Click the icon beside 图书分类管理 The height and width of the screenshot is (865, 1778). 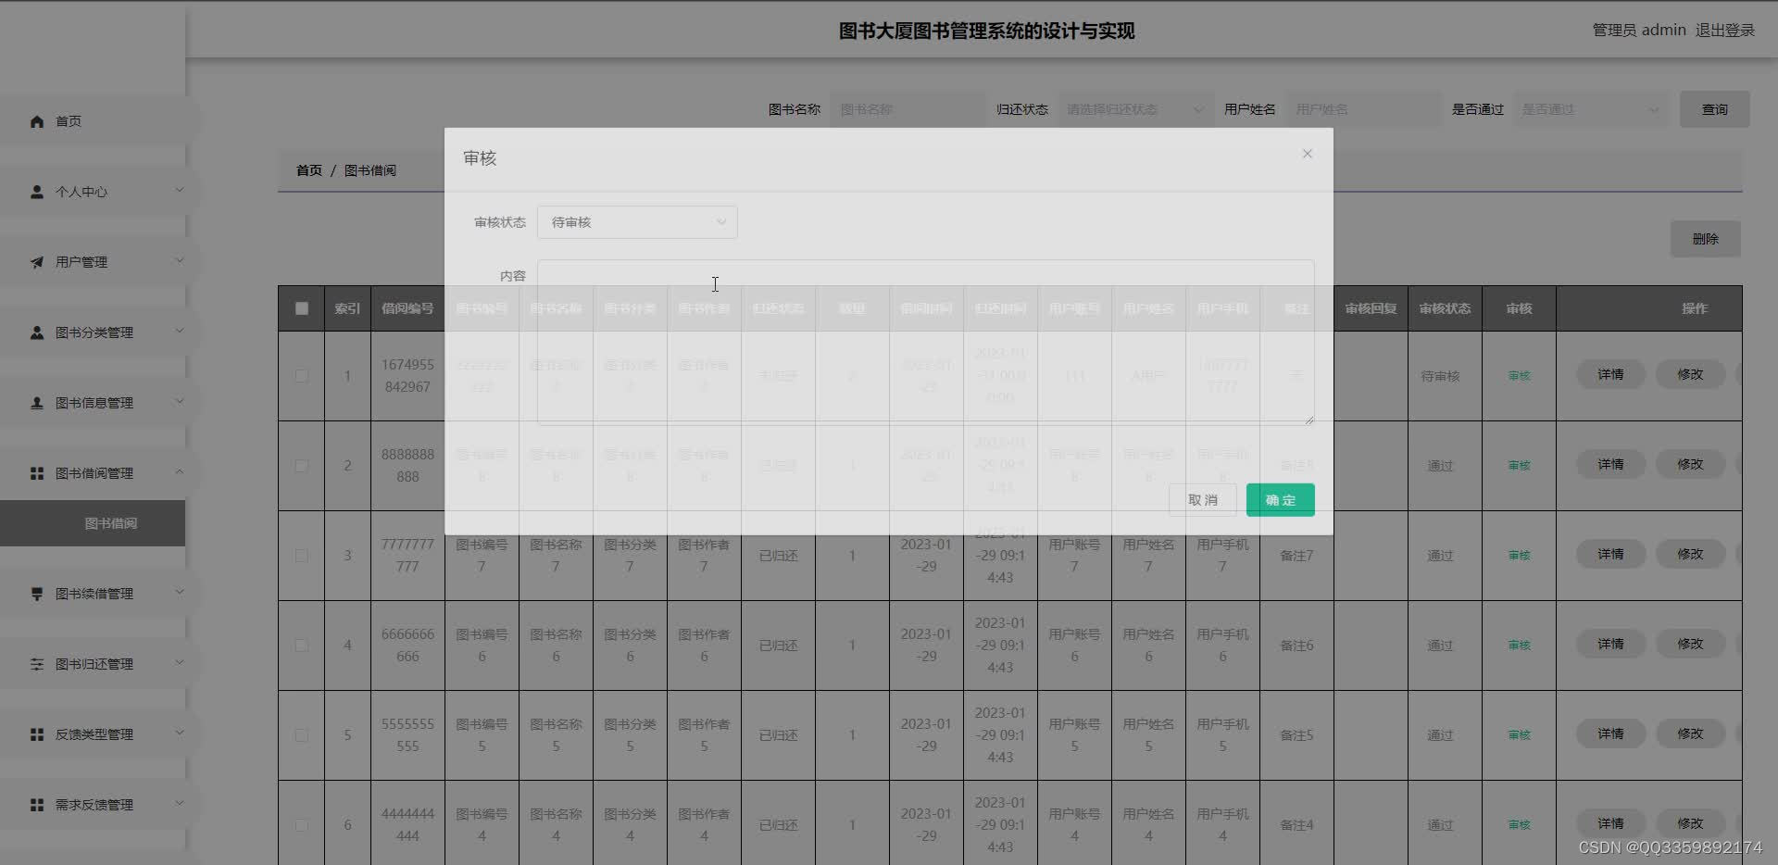point(37,332)
